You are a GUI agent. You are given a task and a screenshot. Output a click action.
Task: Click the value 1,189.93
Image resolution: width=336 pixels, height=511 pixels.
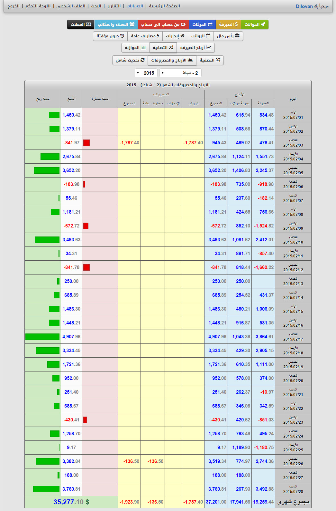241,448
